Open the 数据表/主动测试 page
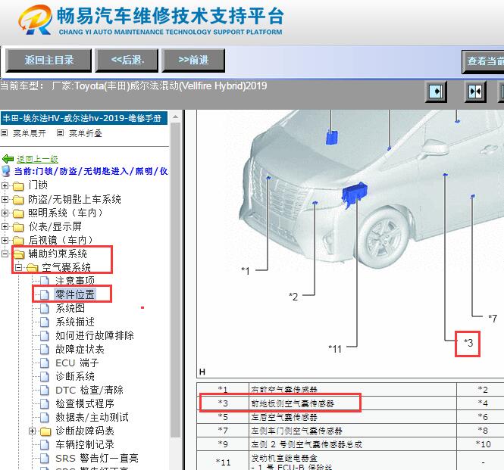The height and width of the screenshot is (470, 504). (x=92, y=417)
